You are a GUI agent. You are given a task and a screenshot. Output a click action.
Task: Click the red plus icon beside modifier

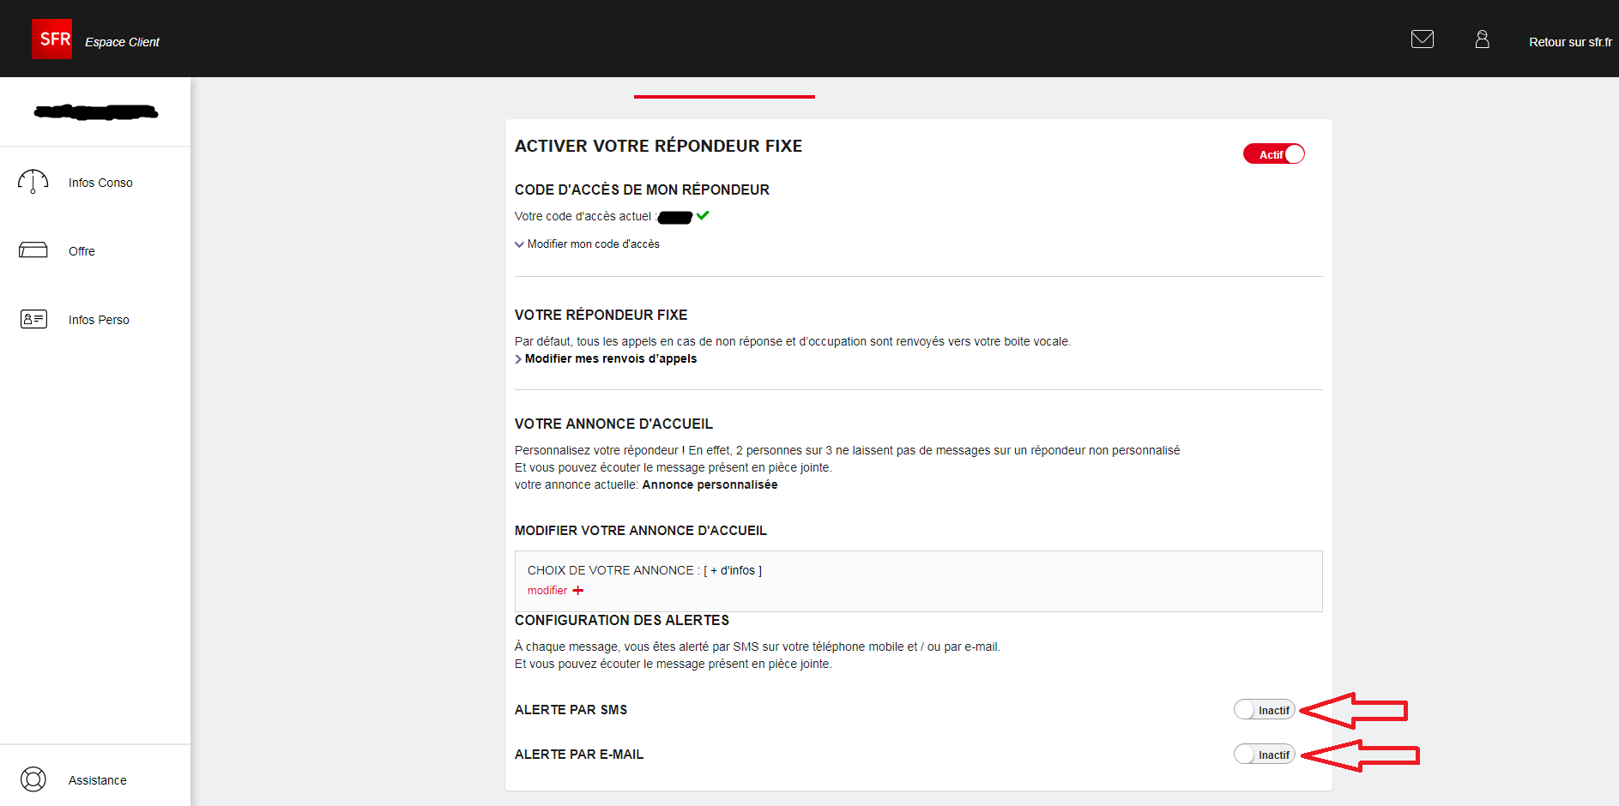pyautogui.click(x=578, y=591)
